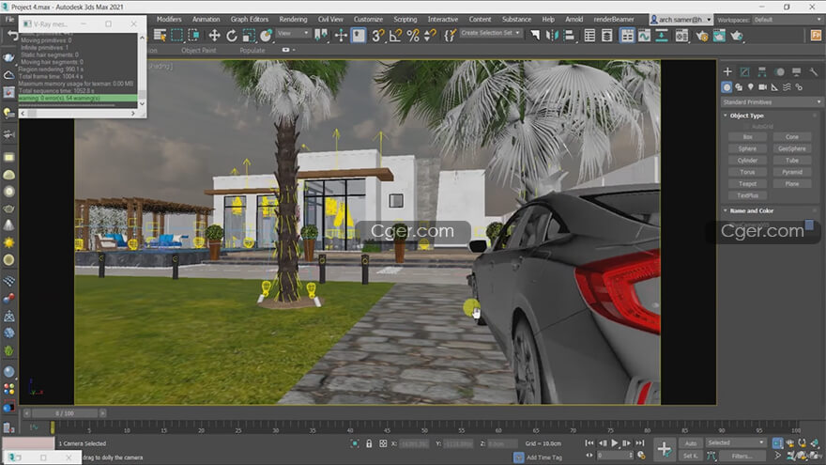Image resolution: width=826 pixels, height=465 pixels.
Task: Select the Rotate tool in main toolbar
Action: [x=231, y=36]
